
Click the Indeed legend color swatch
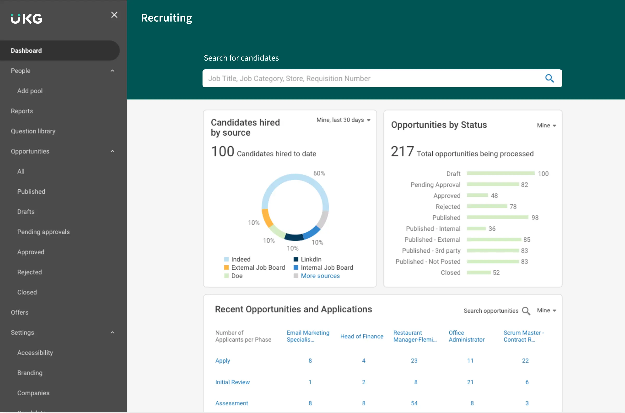click(x=226, y=259)
